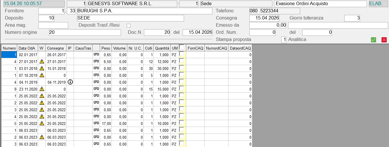Click info icon in row dated 04.11.2019
Viewport: 389px width, 147px height.
click(x=70, y=82)
